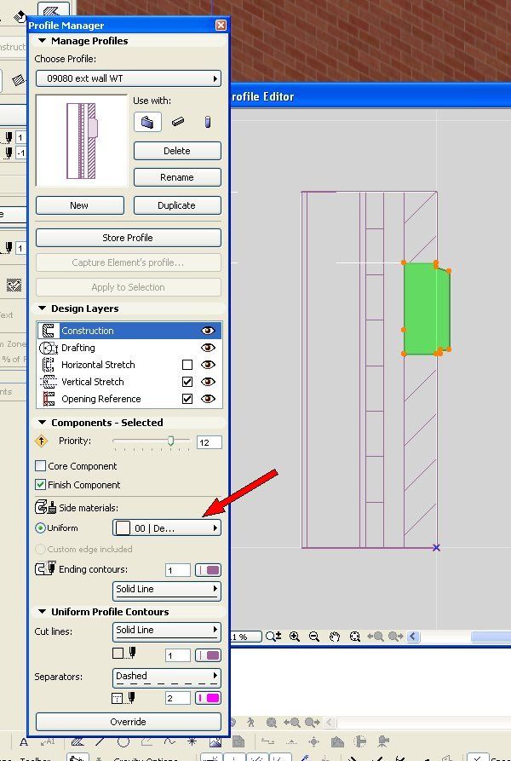Toggle Opening Reference layer visibility eye
This screenshot has height=761, width=511.
[x=208, y=399]
